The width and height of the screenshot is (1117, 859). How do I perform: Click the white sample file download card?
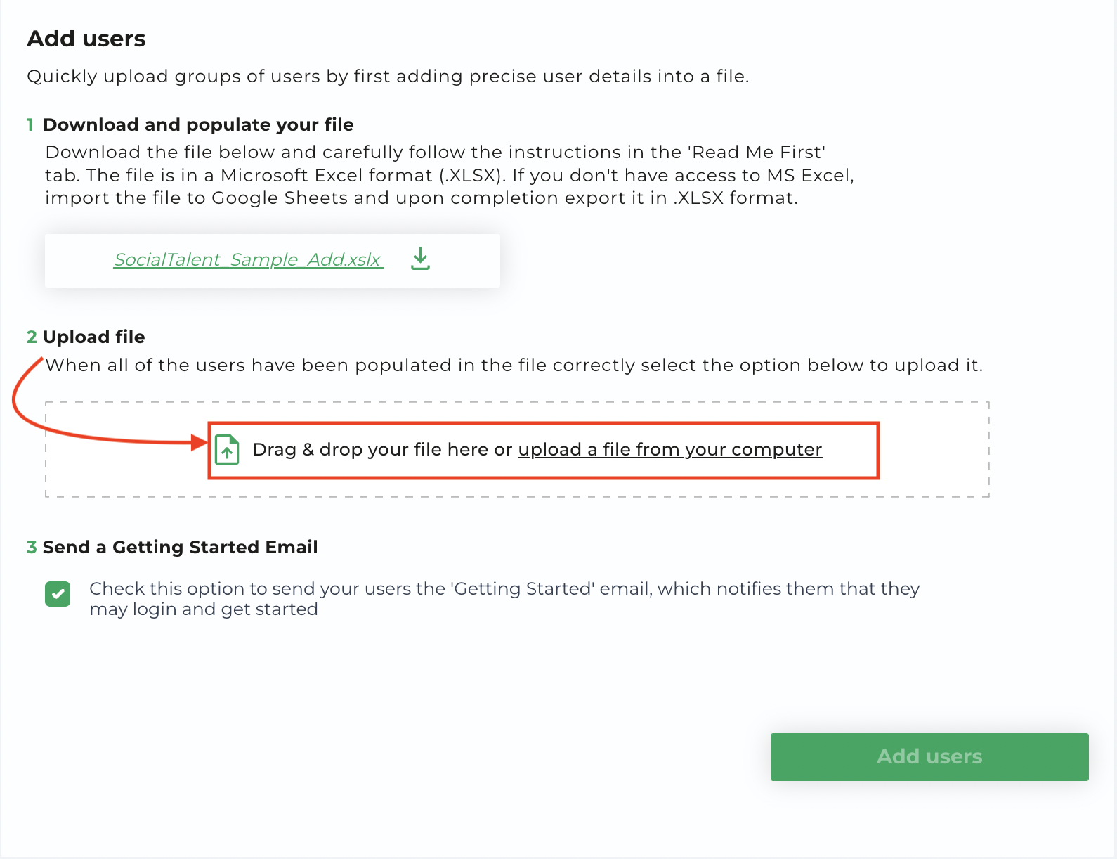click(x=273, y=261)
